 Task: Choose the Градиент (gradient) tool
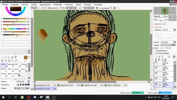tap(18, 75)
